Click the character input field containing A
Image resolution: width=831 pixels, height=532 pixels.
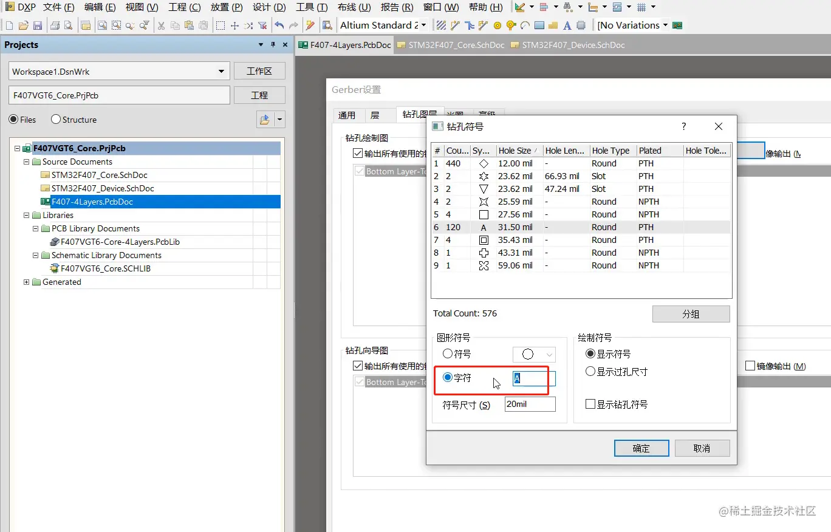point(534,378)
